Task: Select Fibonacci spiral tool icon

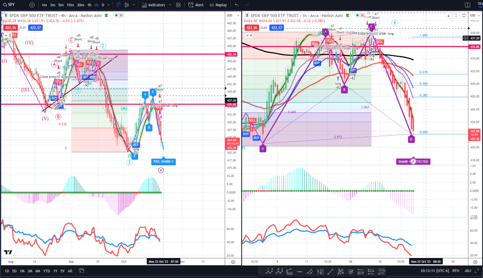Action: click(351, 271)
